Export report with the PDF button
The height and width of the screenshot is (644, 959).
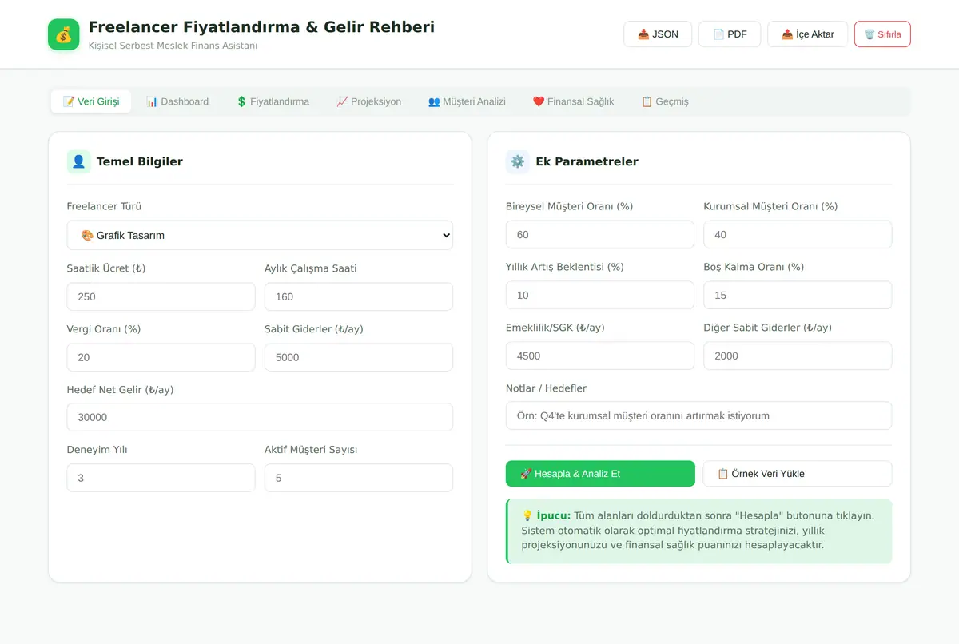tap(730, 34)
